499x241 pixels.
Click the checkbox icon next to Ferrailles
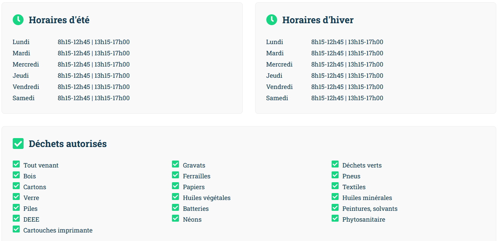[175, 175]
